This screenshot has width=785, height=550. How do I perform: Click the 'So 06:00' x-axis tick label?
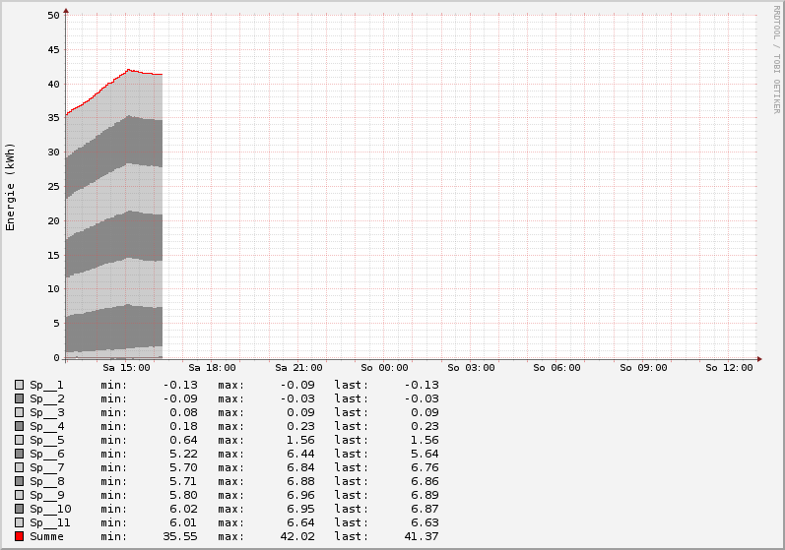tap(556, 368)
